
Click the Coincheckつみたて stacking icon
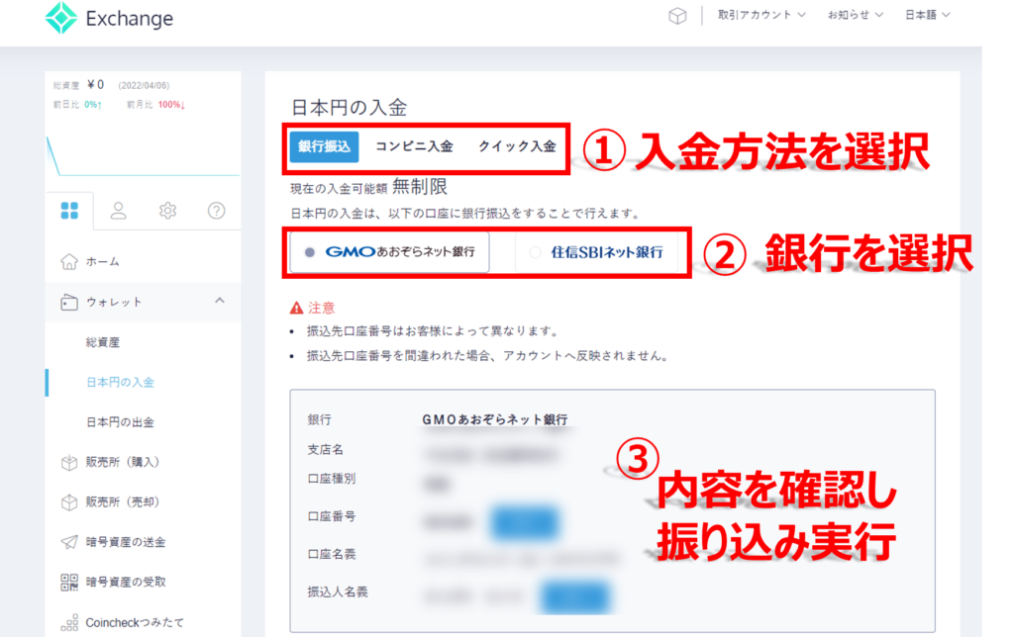[69, 622]
